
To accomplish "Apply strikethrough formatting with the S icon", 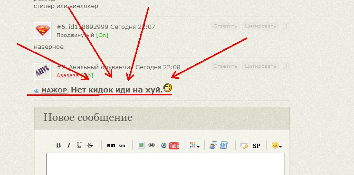I will [x=90, y=145].
